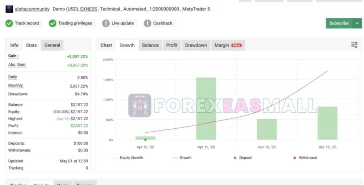364x185 pixels.
Task: Click the Tracking 0 value
Action: pyautogui.click(x=87, y=168)
